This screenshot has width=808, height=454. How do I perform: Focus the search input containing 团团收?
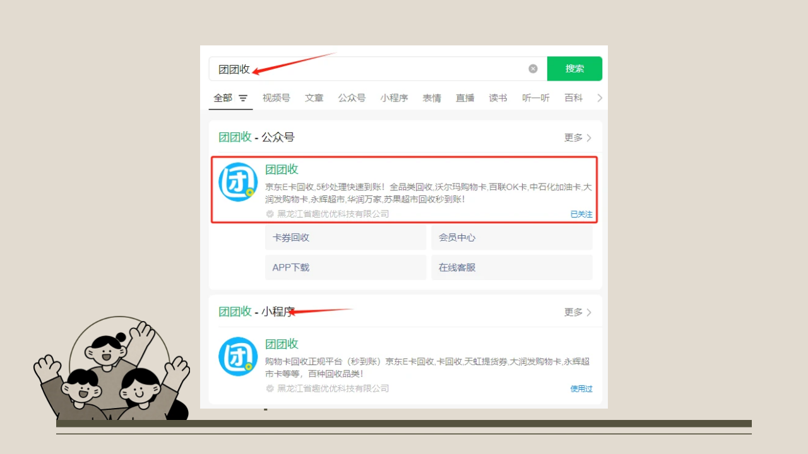(377, 69)
